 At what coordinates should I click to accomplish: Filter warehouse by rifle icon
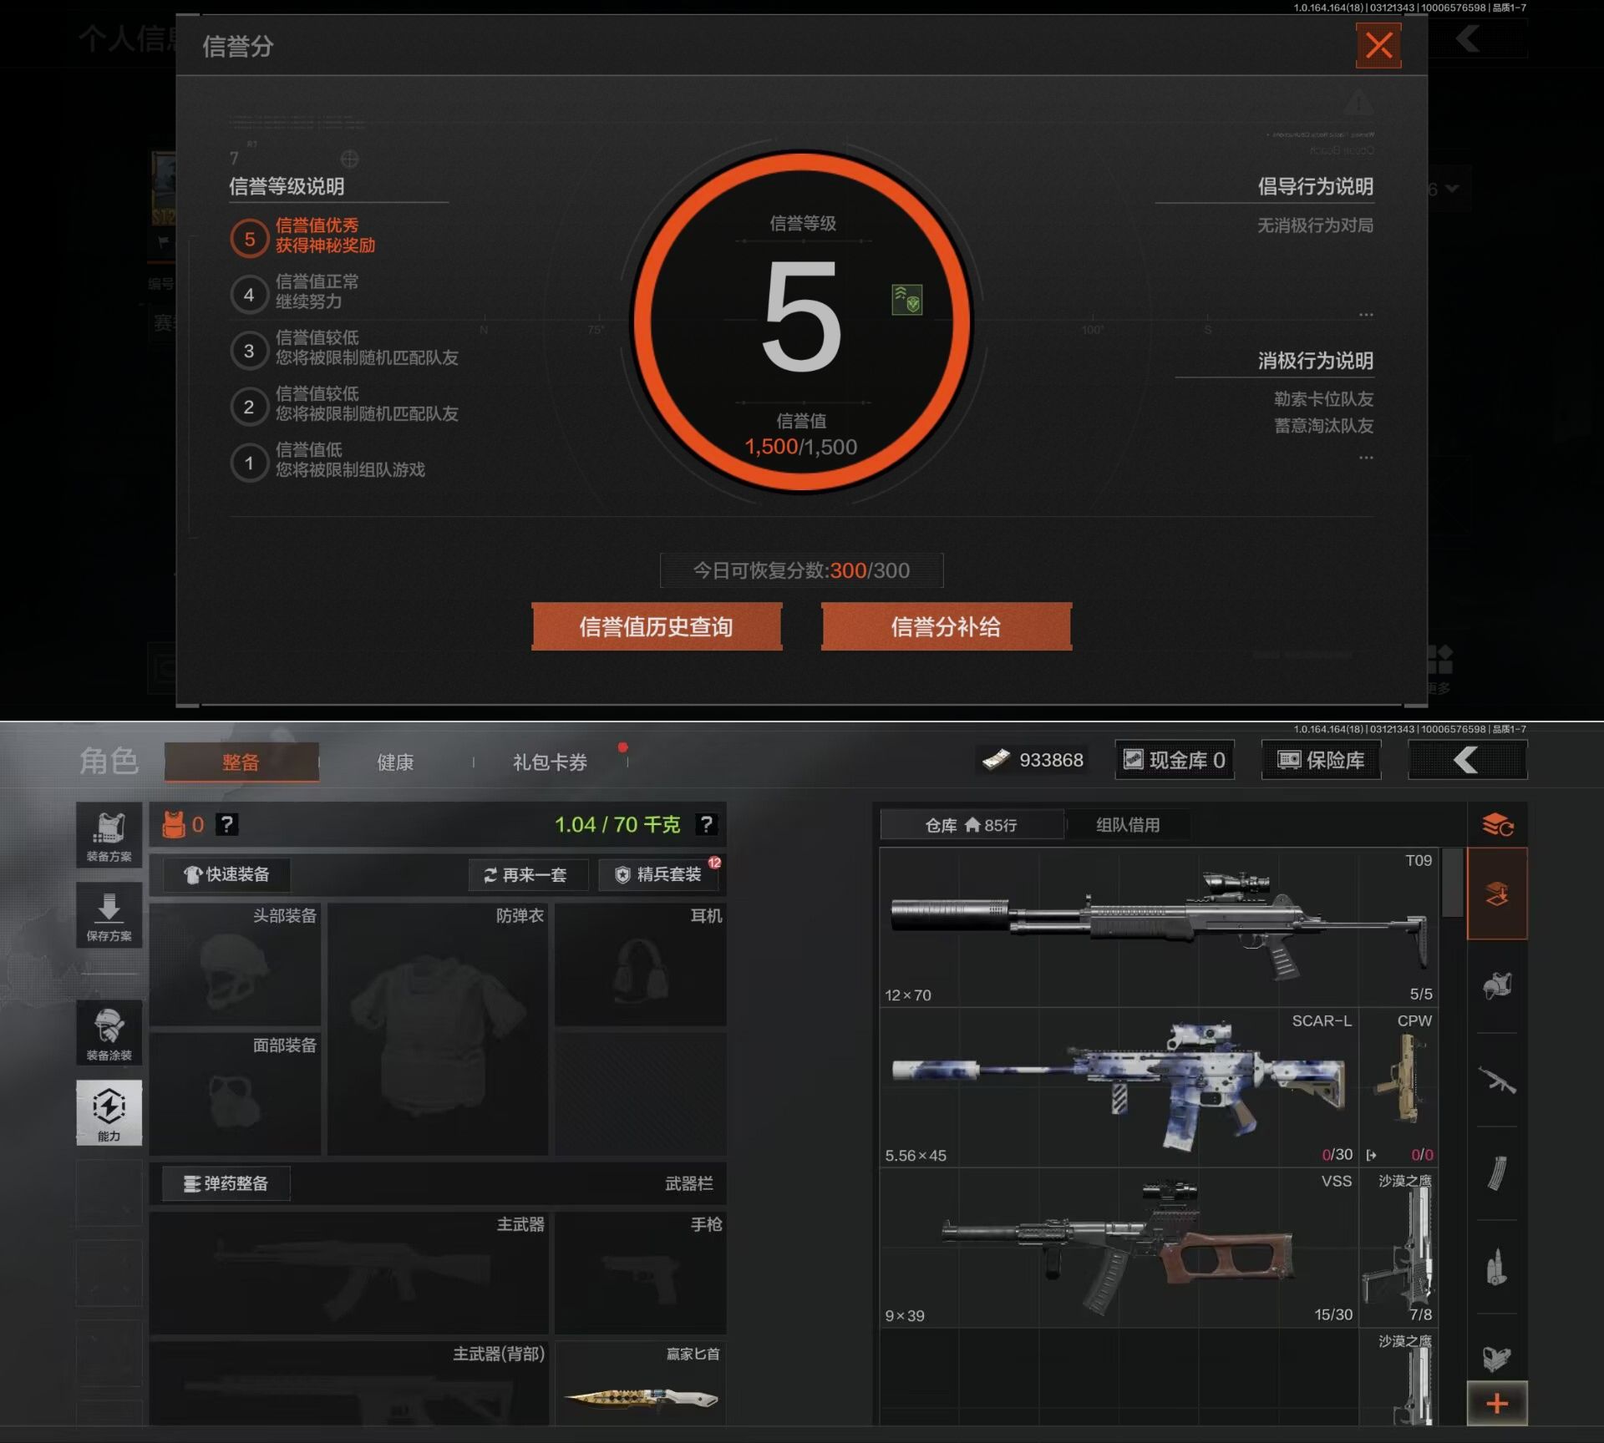[x=1496, y=1081]
